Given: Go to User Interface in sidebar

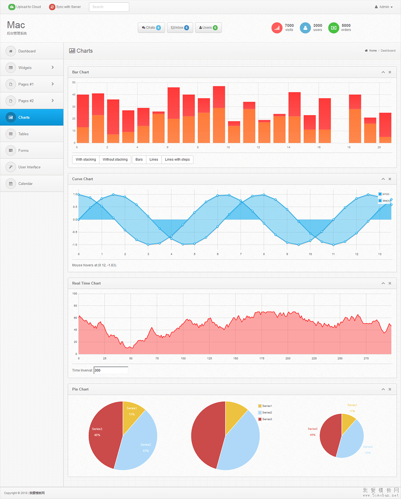Looking at the screenshot, I should [29, 167].
